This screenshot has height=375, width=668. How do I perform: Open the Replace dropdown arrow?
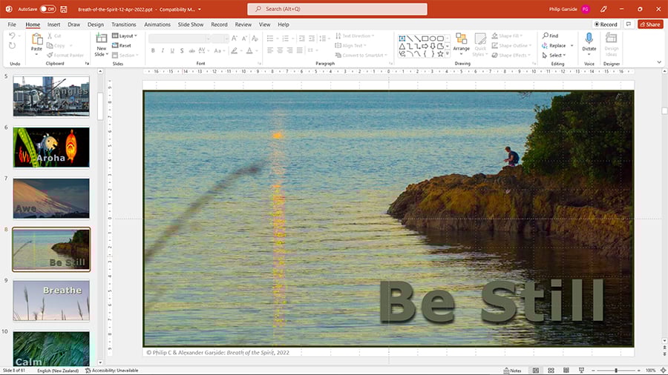[x=572, y=45]
